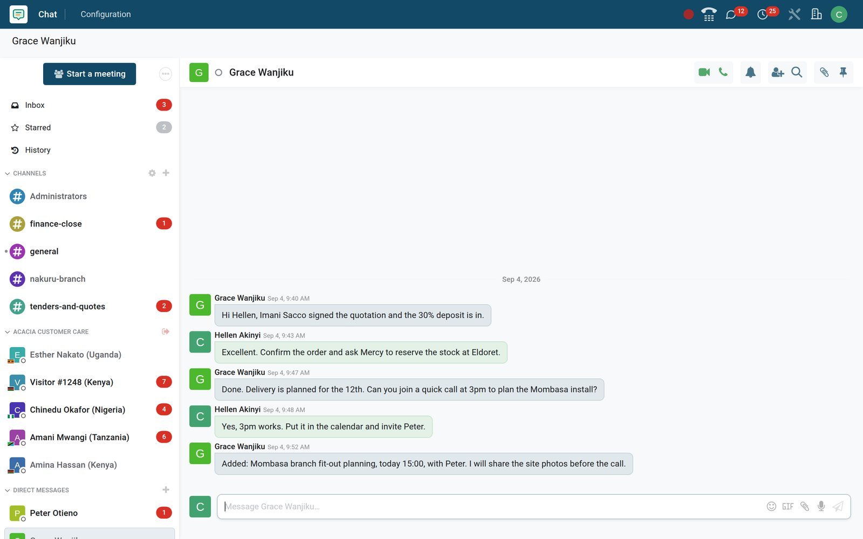Image resolution: width=863 pixels, height=539 pixels.
Task: Add a new channel with plus icon
Action: [x=166, y=173]
